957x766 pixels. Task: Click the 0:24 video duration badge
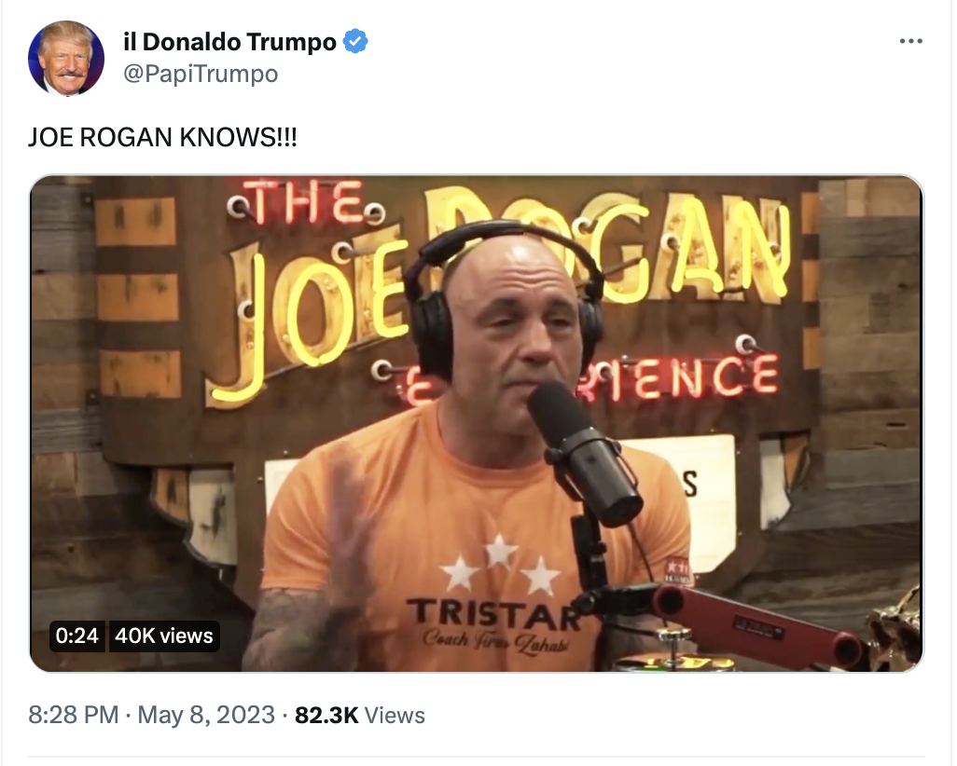(x=76, y=636)
